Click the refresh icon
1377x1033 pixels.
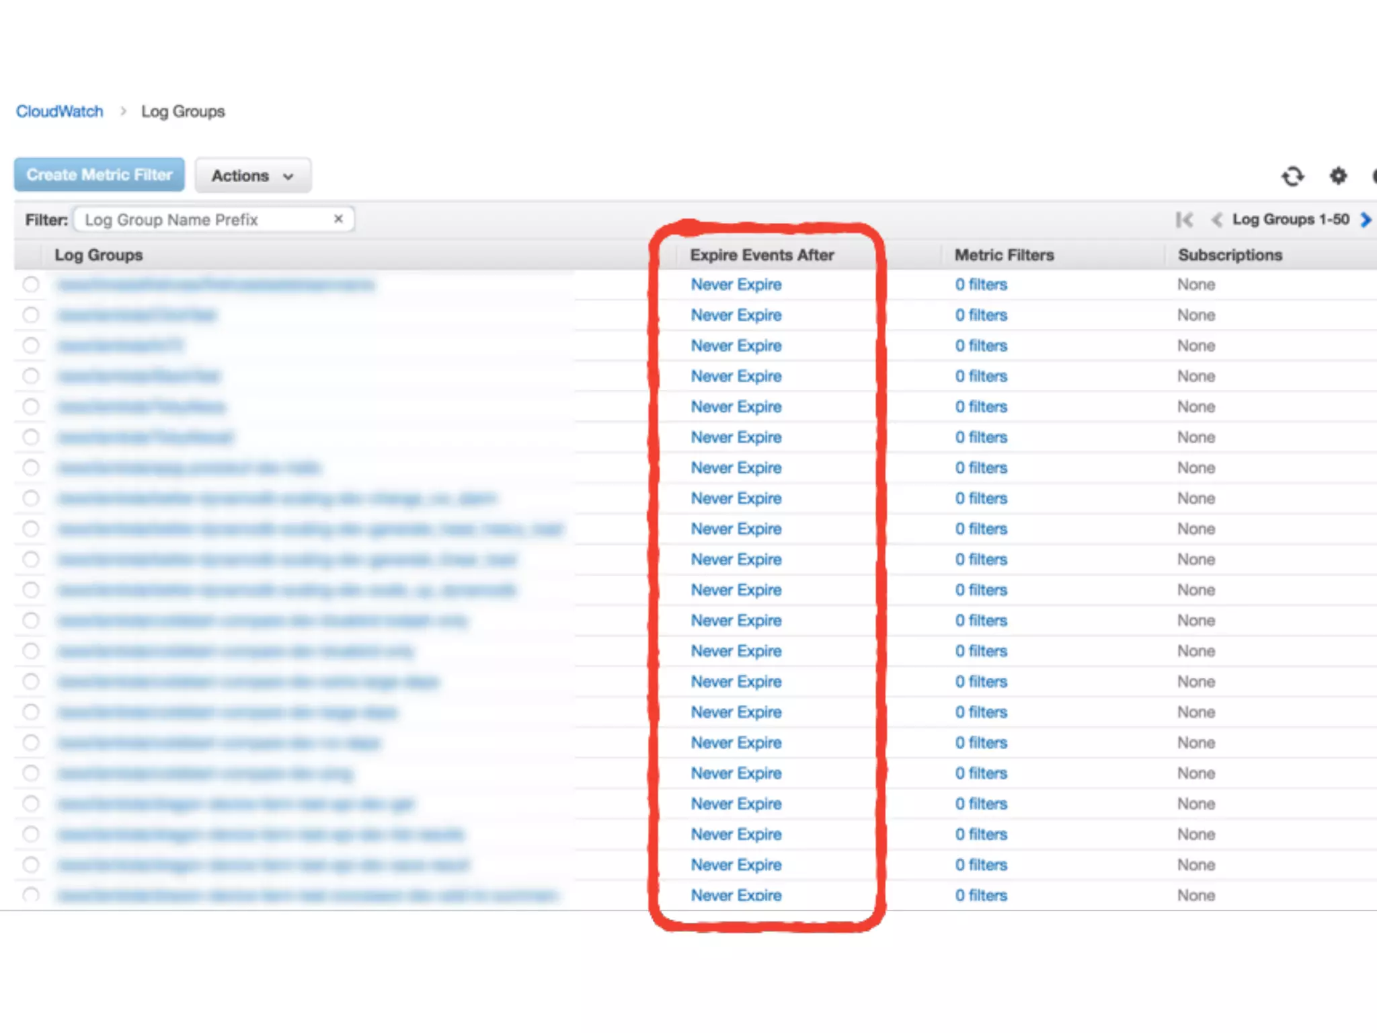[x=1292, y=176]
